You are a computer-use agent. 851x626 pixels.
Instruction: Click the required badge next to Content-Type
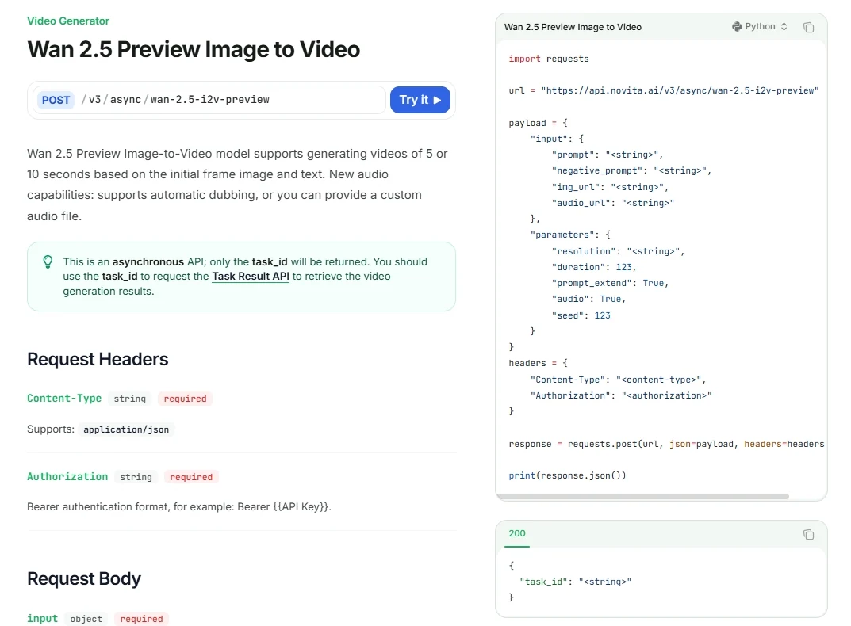point(185,399)
